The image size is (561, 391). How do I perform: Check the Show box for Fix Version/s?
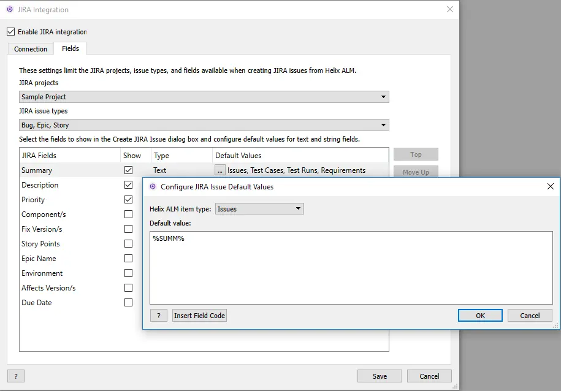point(128,229)
